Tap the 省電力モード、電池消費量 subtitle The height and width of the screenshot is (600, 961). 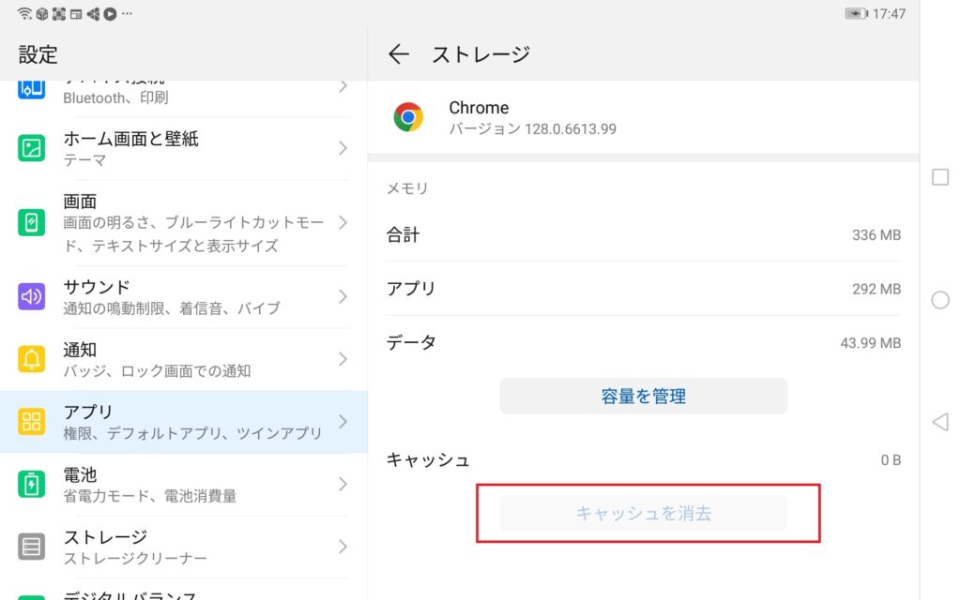149,496
